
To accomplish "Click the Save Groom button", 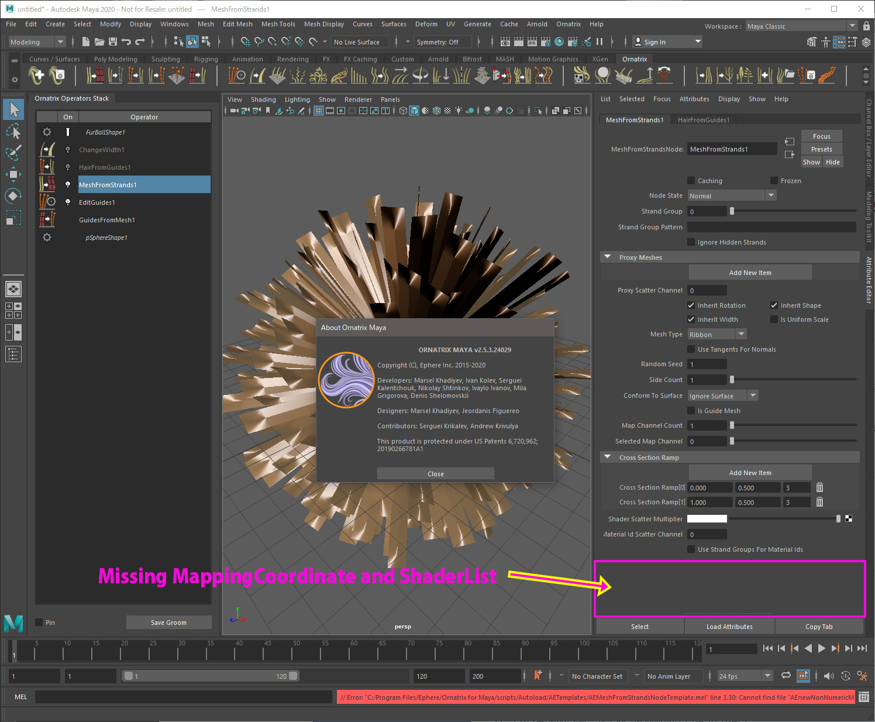I will tap(168, 623).
